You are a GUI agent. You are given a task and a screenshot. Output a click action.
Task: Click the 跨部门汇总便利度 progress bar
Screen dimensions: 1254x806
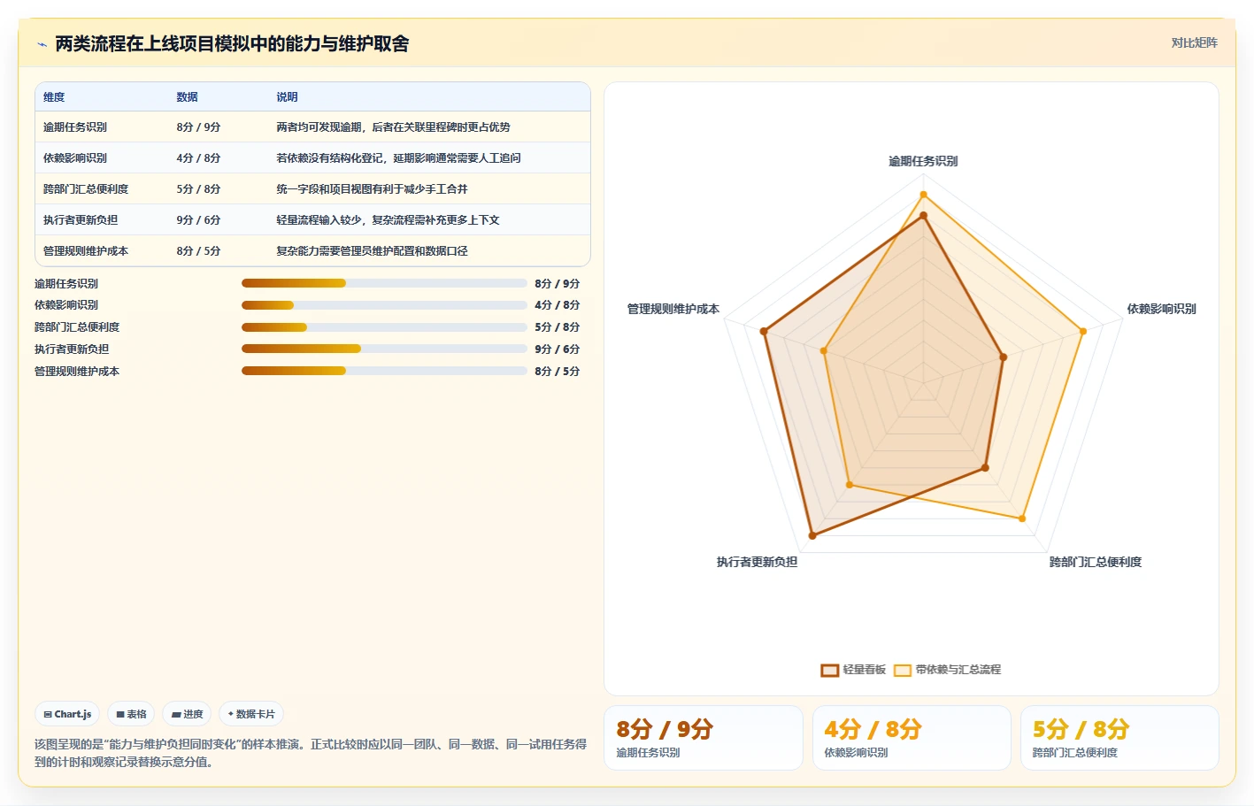tap(384, 327)
